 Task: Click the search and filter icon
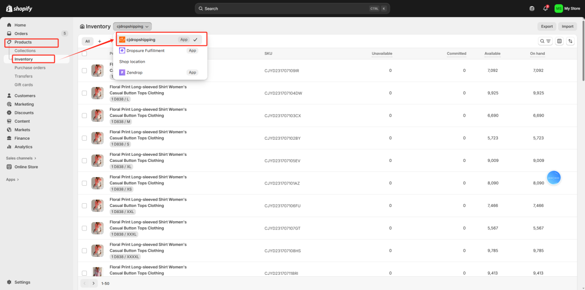click(x=545, y=41)
